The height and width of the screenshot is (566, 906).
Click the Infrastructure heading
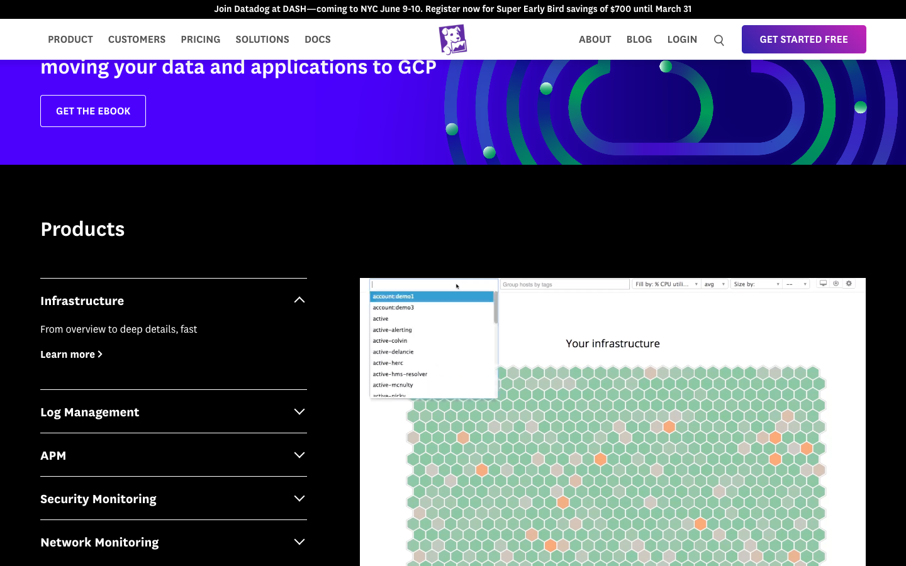tap(82, 301)
